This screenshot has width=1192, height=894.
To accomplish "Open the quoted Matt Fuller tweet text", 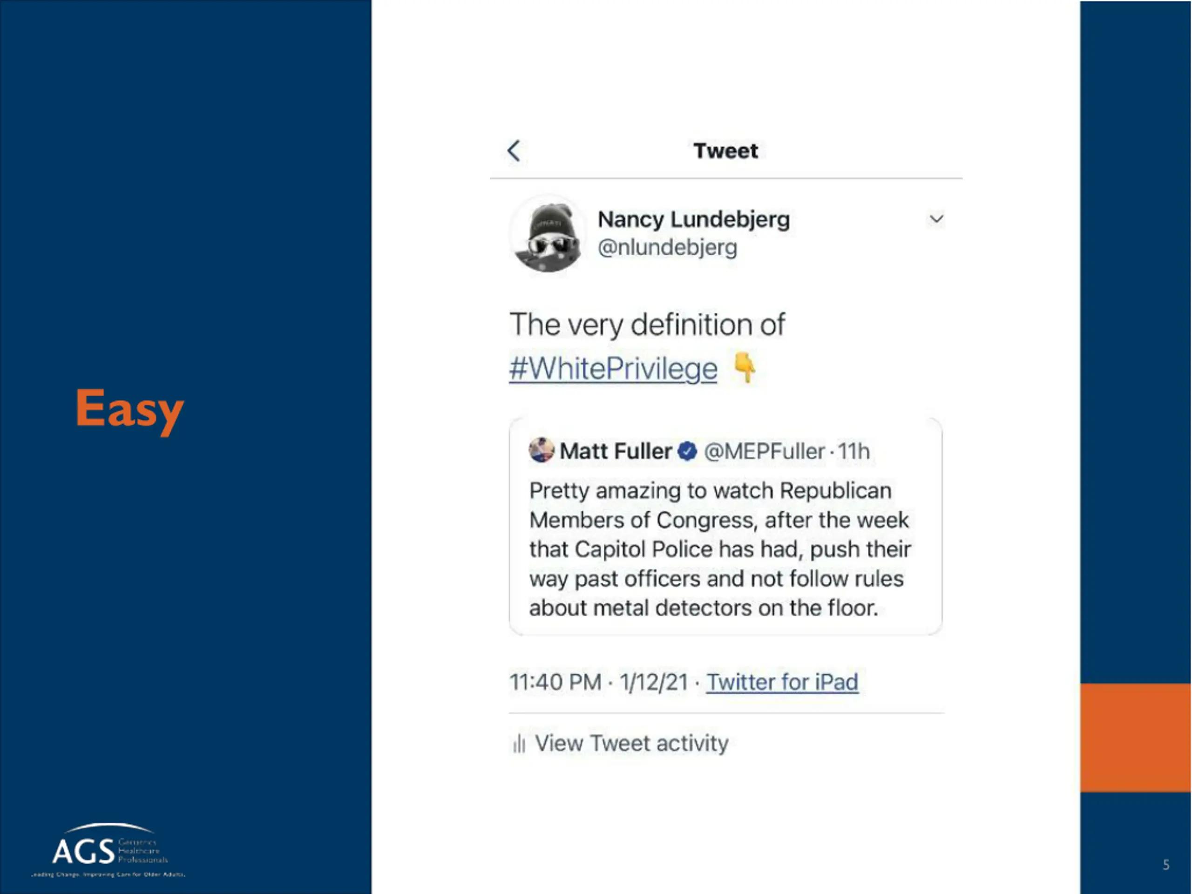I will (720, 549).
